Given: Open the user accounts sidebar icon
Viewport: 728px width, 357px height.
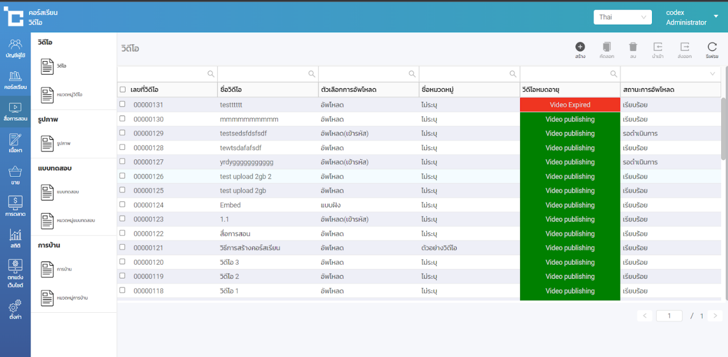Looking at the screenshot, I should (x=15, y=47).
